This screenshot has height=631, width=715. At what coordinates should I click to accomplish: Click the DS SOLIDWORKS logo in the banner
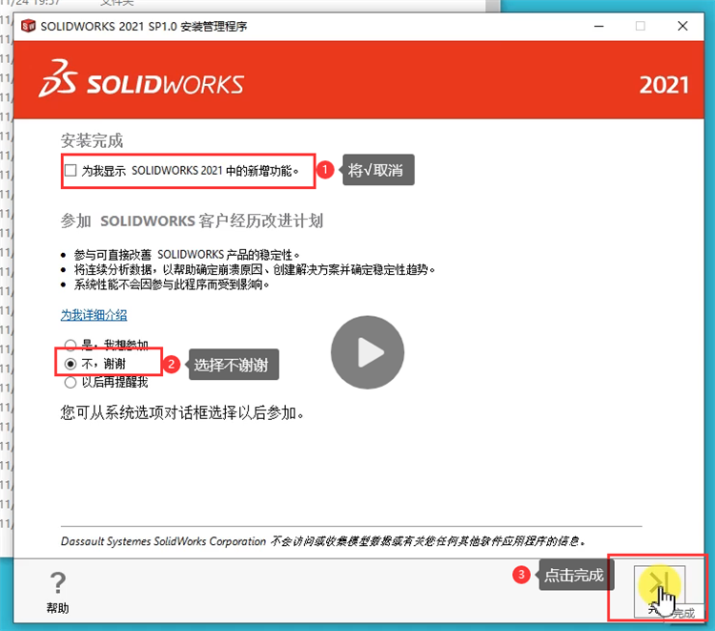141,79
